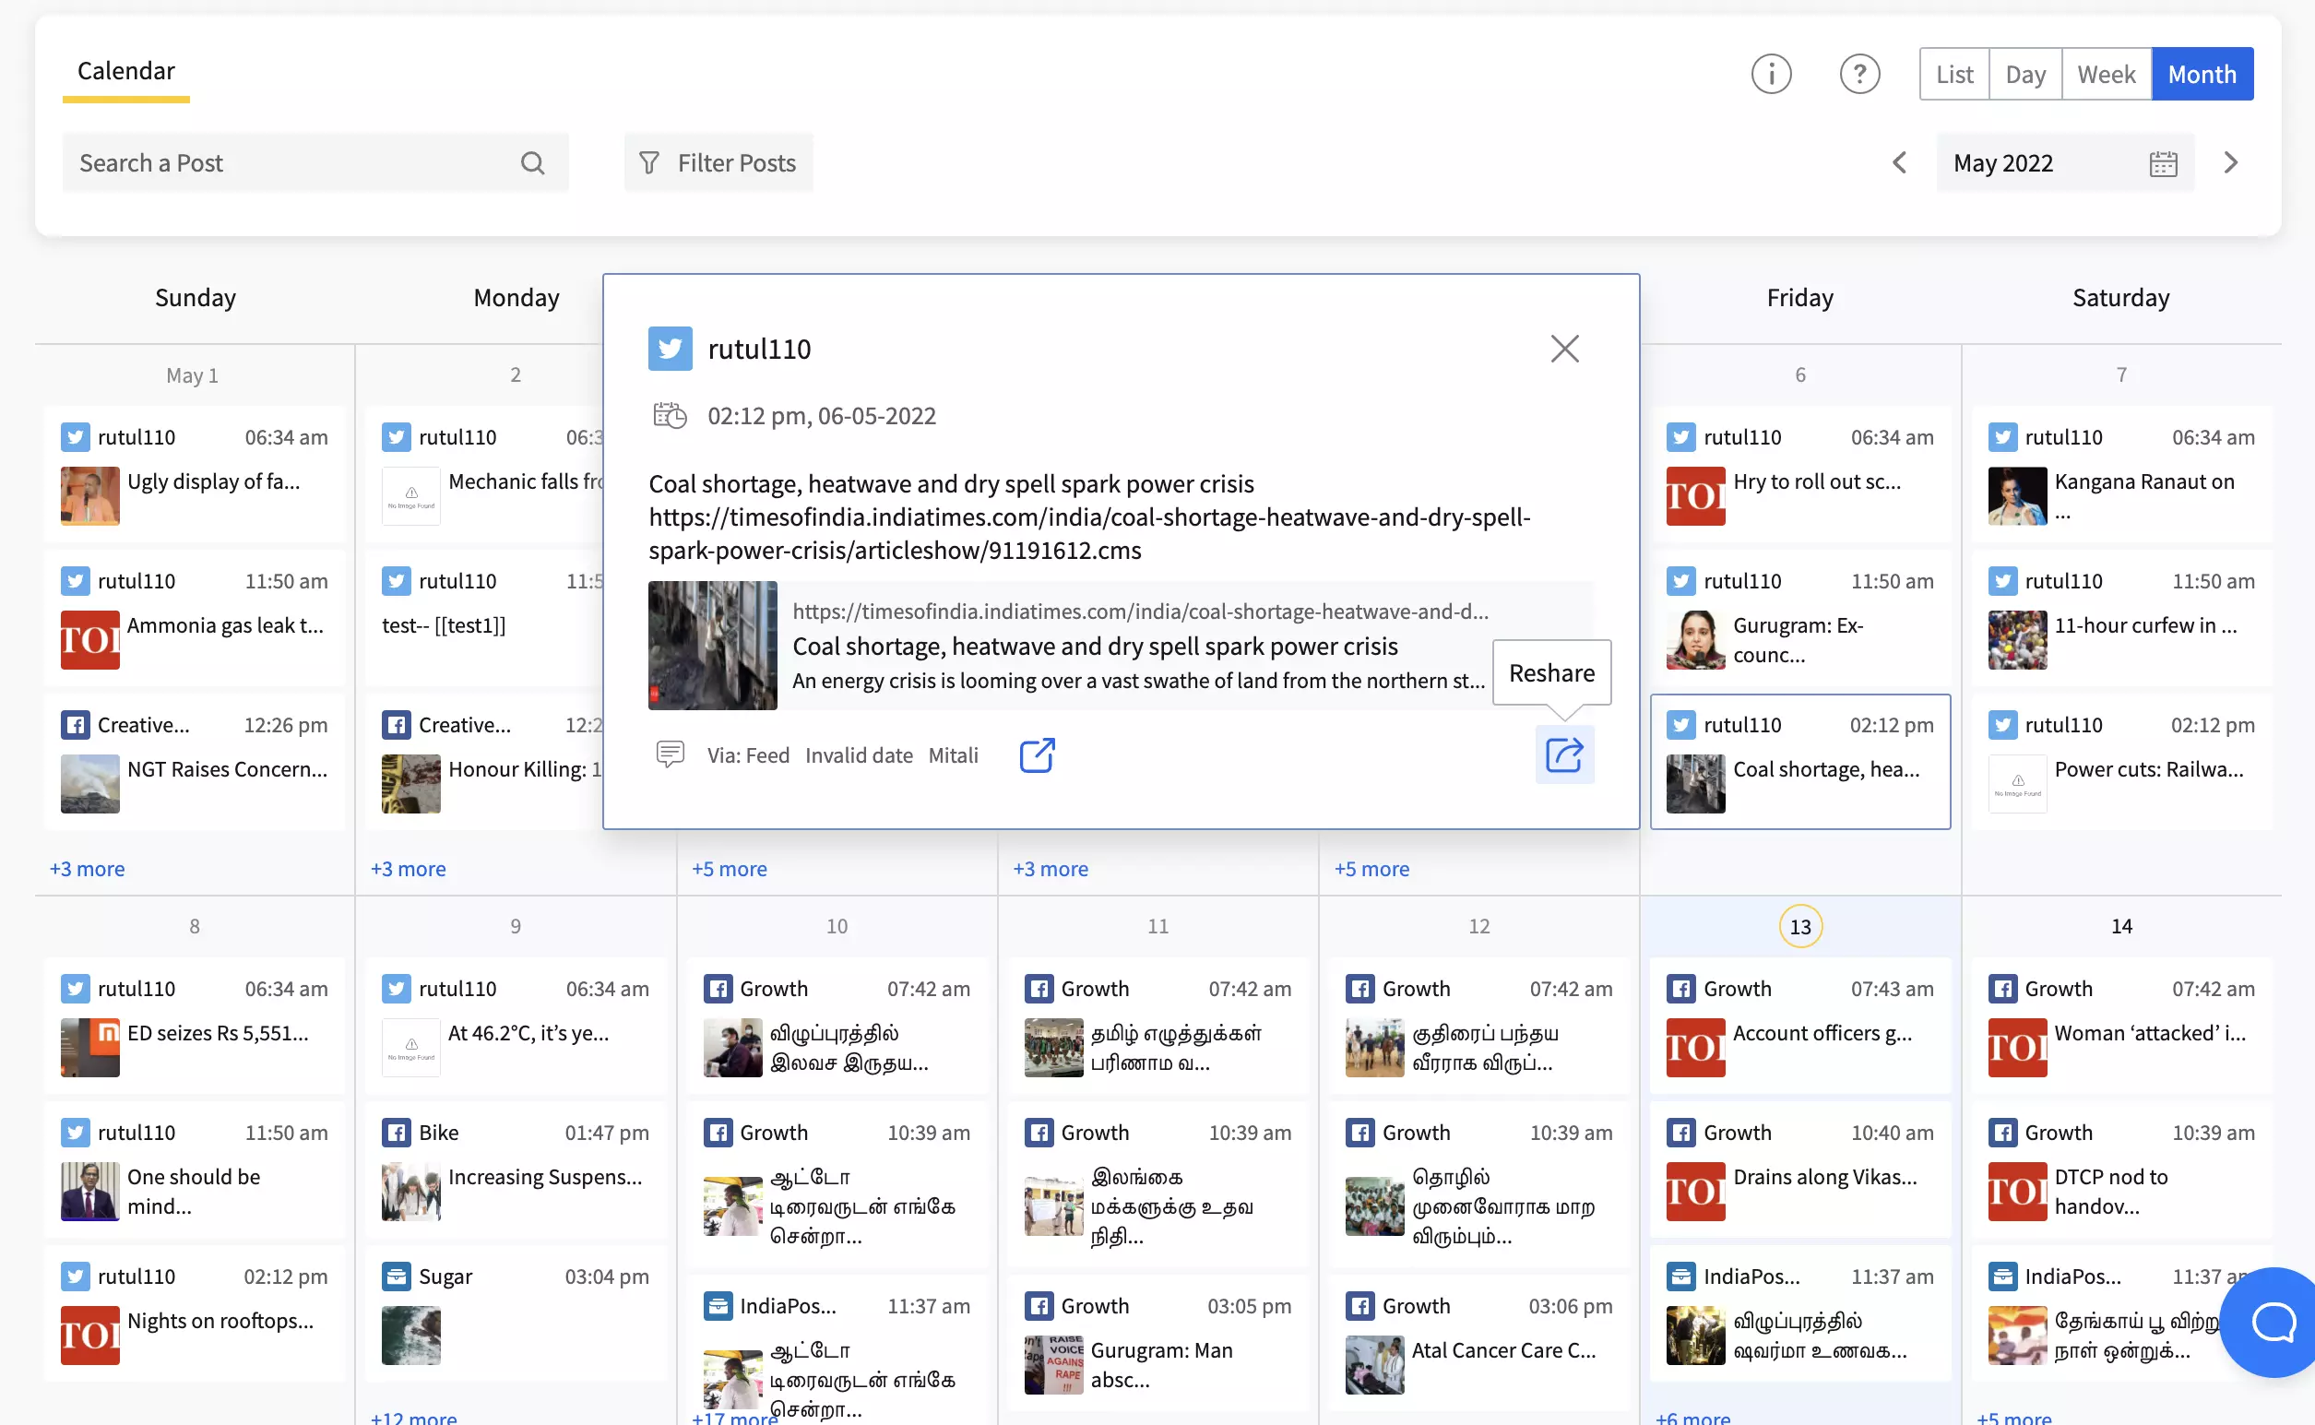Click the Reshare icon in popup
The image size is (2315, 1425).
pos(1564,754)
